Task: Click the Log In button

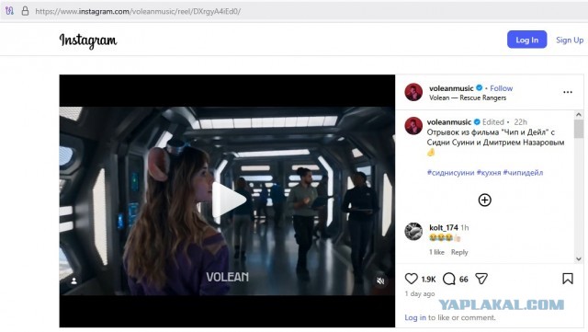Action: click(526, 40)
